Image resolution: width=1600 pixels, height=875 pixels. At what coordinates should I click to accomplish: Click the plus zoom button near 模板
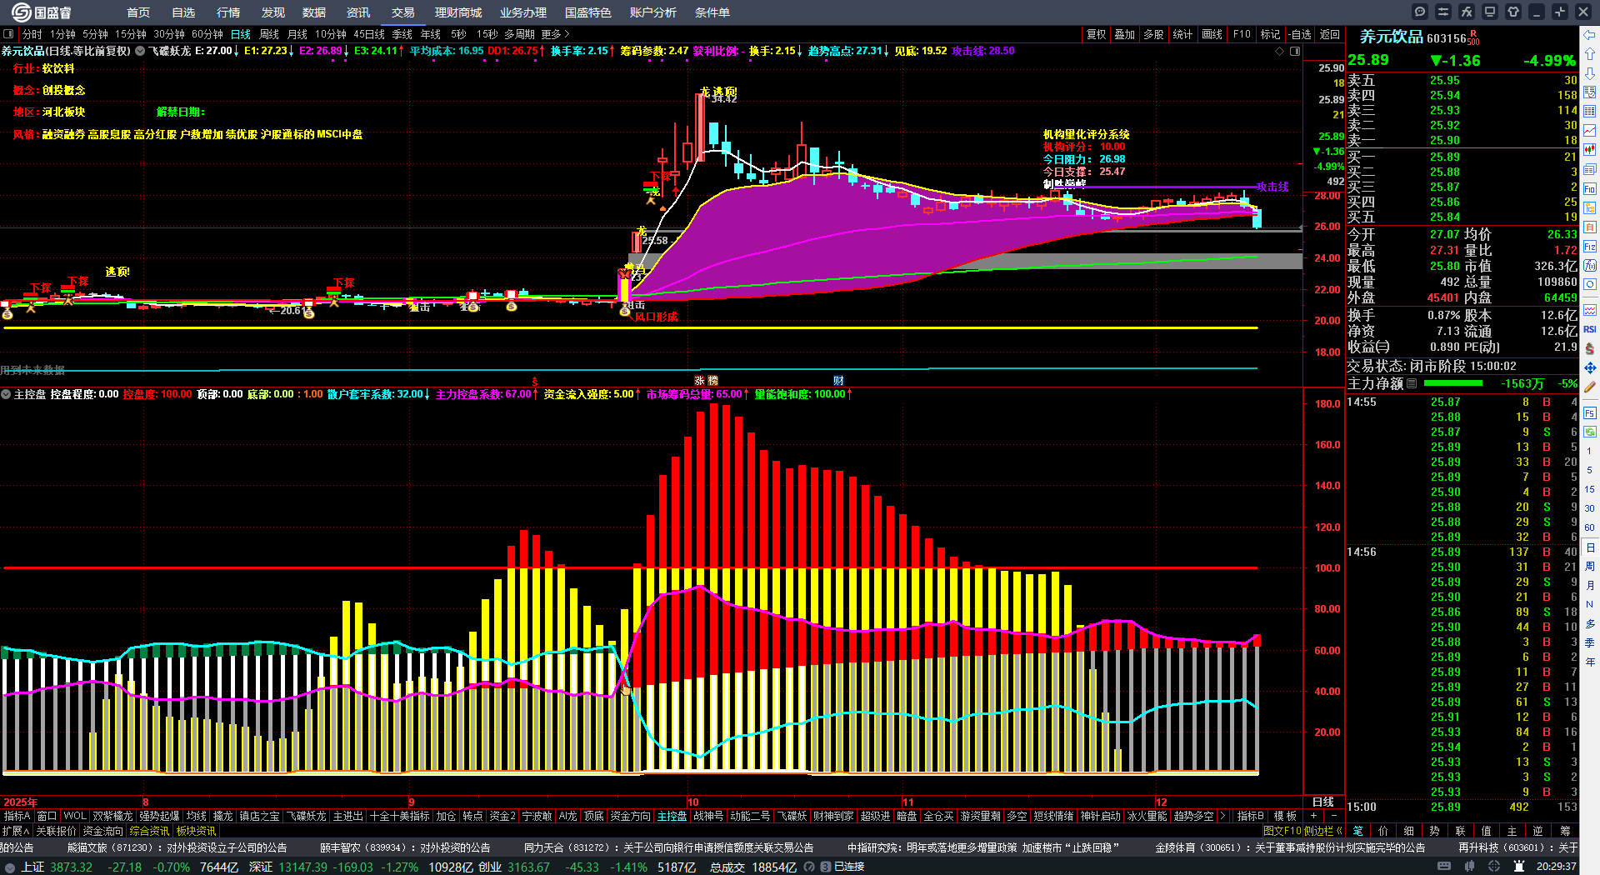[1314, 816]
